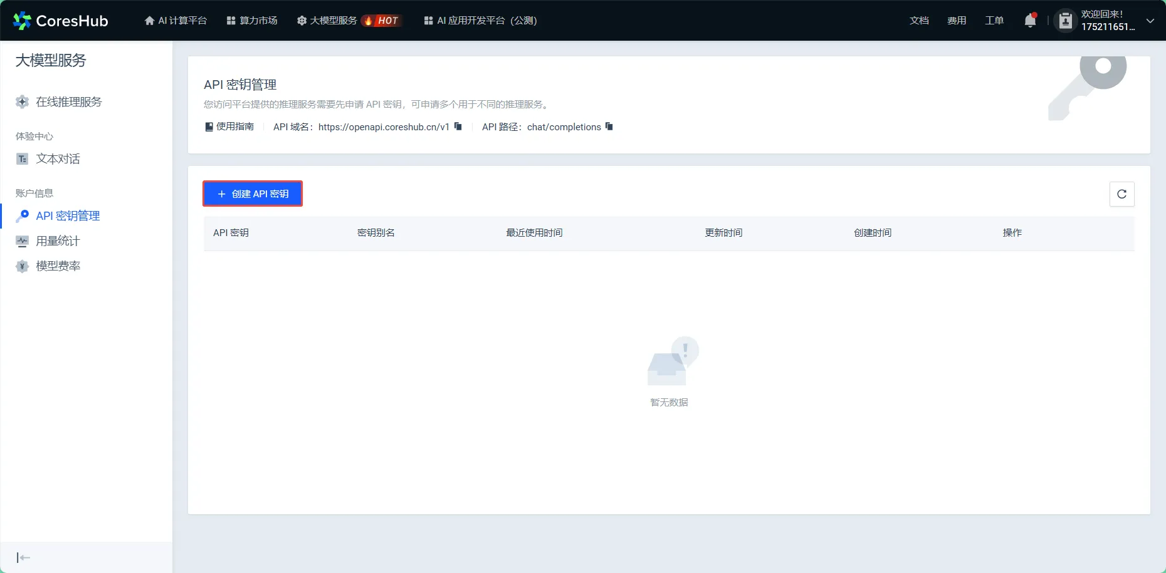Open AI应用开发平台 (公测) menu
This screenshot has height=573, width=1166.
coord(481,21)
